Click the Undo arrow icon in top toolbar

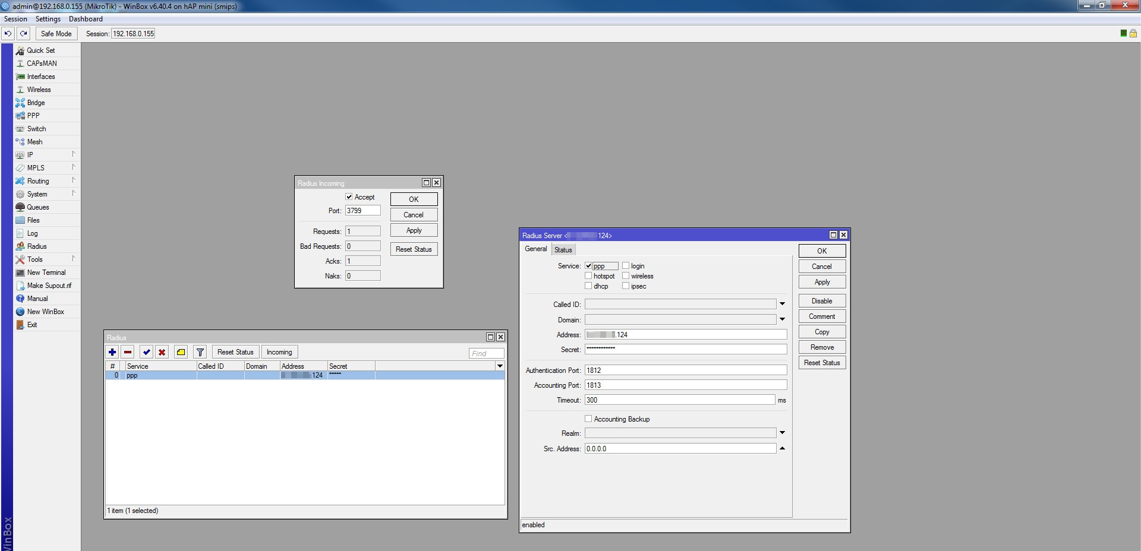click(8, 34)
